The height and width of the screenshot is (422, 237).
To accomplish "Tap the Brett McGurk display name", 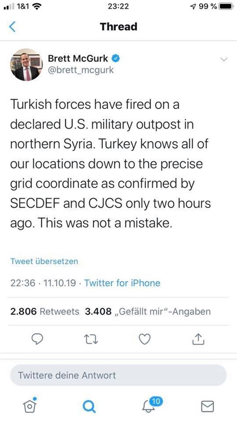I will [78, 59].
